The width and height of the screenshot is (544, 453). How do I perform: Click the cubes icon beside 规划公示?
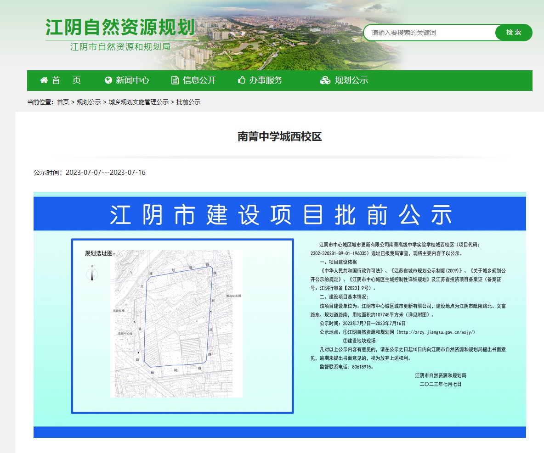click(x=325, y=80)
